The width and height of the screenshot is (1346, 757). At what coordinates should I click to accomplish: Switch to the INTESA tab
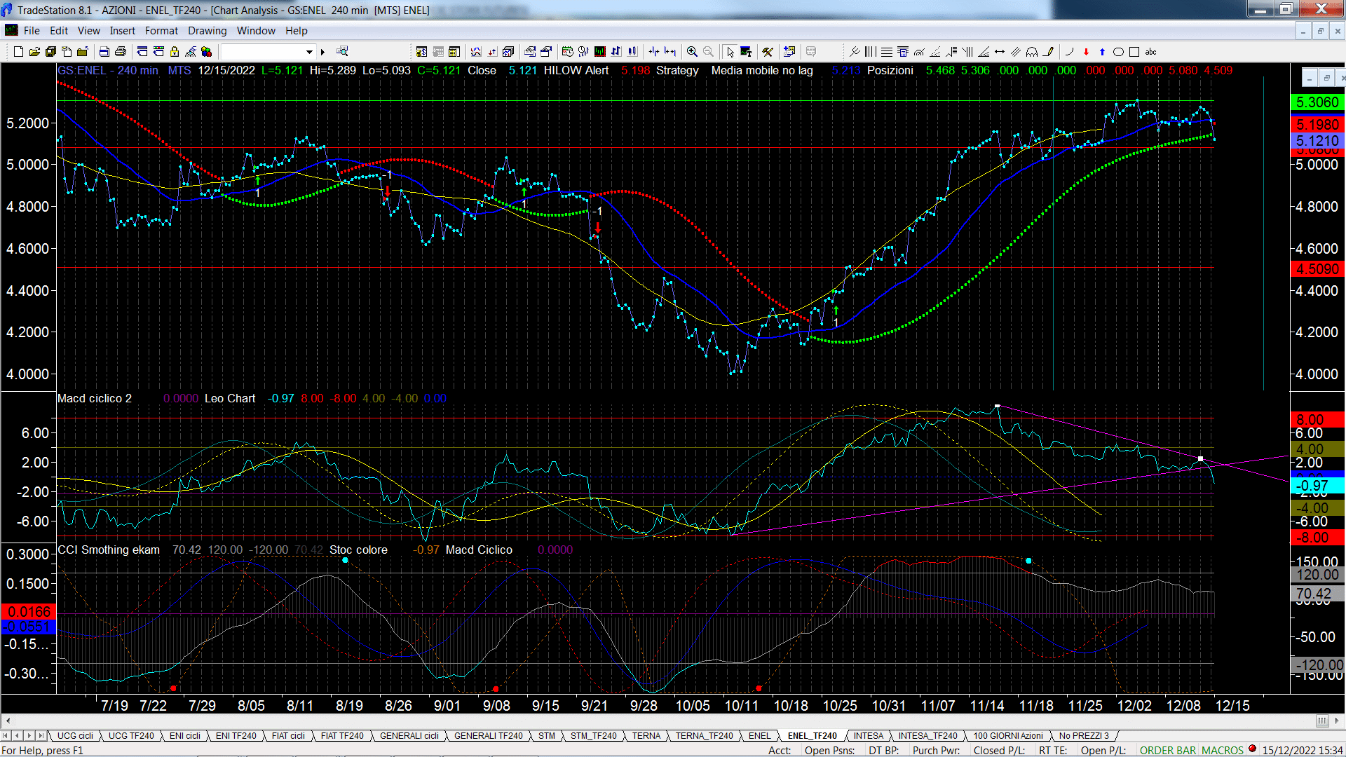[869, 736]
